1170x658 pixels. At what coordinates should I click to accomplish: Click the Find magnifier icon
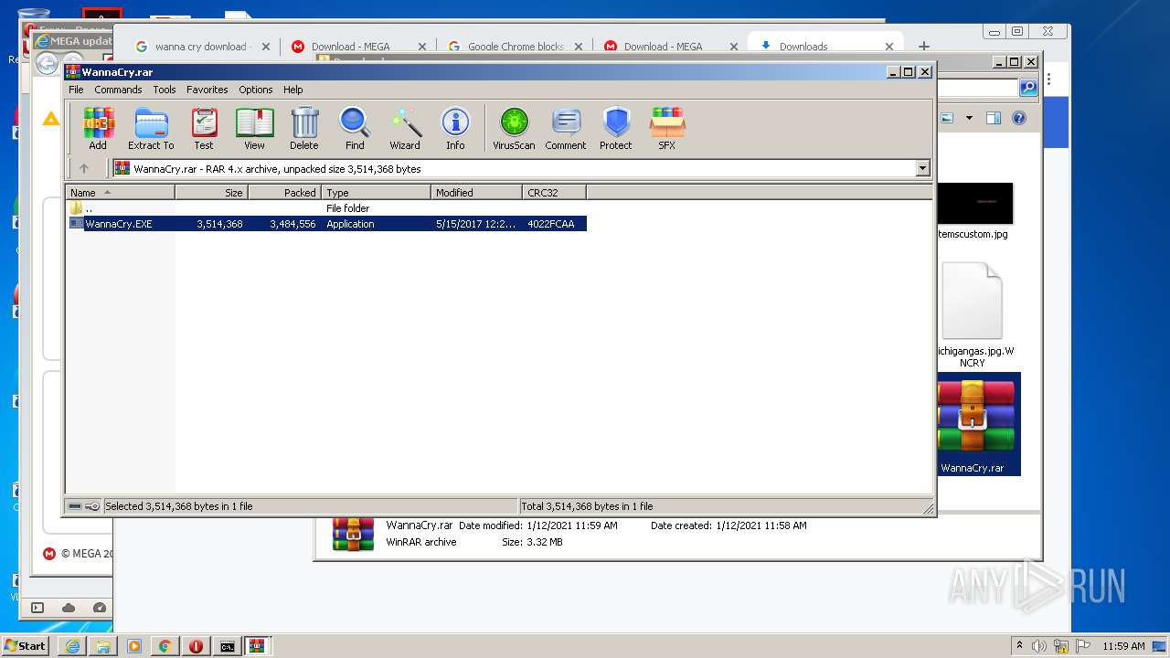[x=355, y=129]
